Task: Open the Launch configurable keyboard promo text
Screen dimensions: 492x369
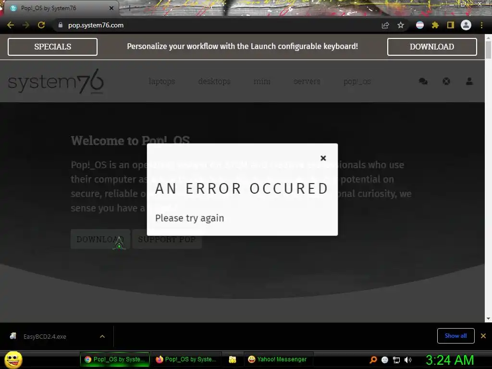Action: [242, 47]
